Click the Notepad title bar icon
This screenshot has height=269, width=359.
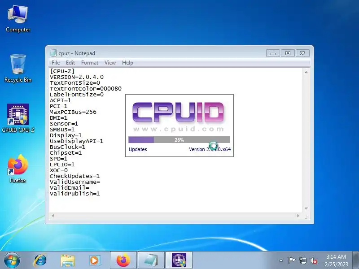click(x=53, y=53)
